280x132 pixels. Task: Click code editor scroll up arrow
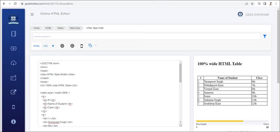180,62
